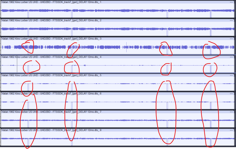236x149 pixels.
Task: Select the clip title ending in dts_ 4
Action: (51, 57)
